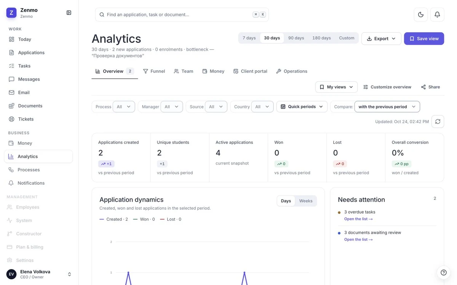Screen dimensions: 457x285
Task: Click the Zenmo logo badge
Action: click(x=11, y=13)
